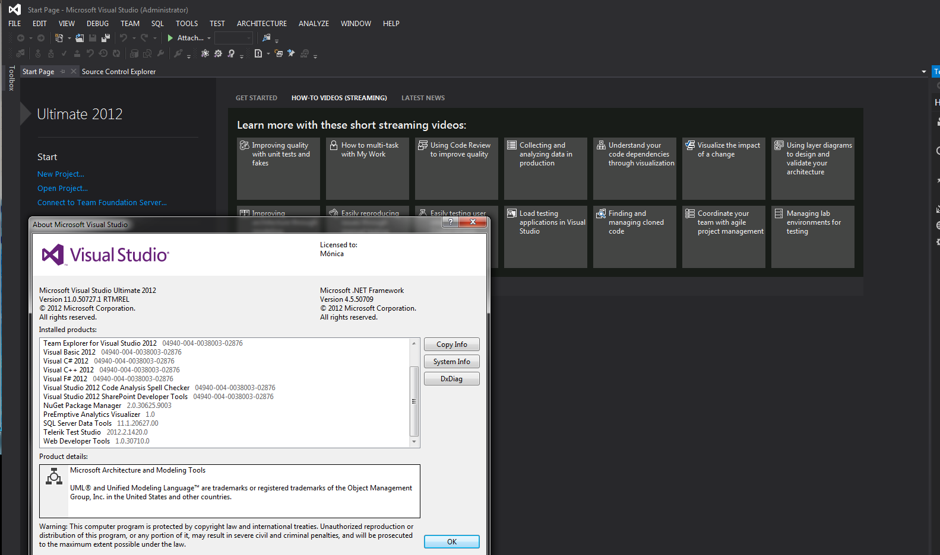Click the installed products scrollbar thumb
The image size is (940, 555).
414,401
